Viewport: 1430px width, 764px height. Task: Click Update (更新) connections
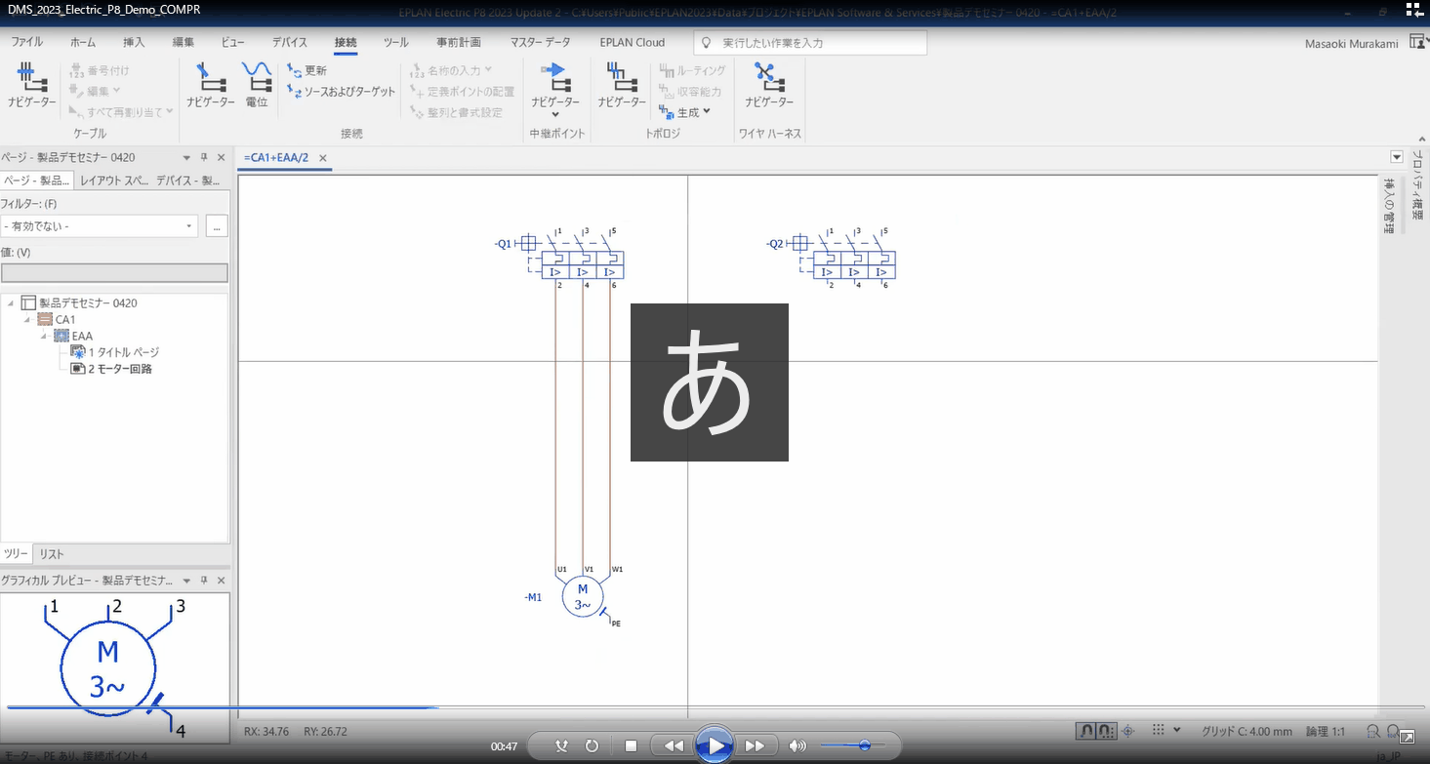[x=307, y=71]
